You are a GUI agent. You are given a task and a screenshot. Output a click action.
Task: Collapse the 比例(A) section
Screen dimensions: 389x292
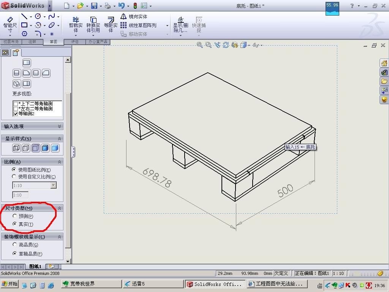tap(59, 162)
